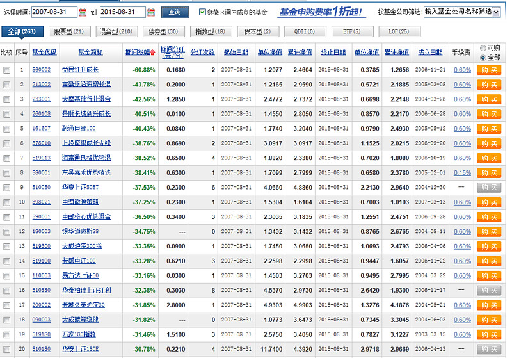Open fund code link 090003
Screen dimensions: 512x358
click(42, 320)
